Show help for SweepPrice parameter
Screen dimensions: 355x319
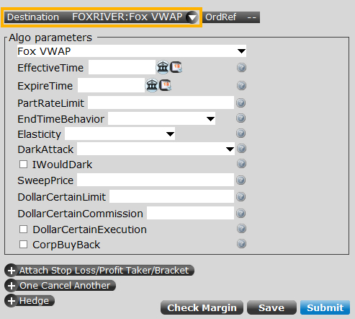241,180
